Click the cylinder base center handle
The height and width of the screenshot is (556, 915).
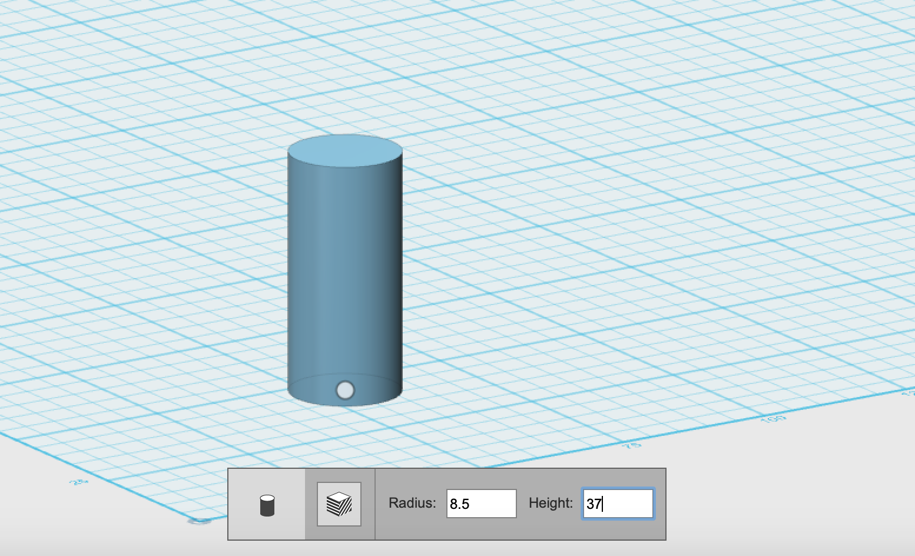[345, 390]
